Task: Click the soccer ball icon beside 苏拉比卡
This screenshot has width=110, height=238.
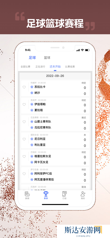Action: coord(32,87)
